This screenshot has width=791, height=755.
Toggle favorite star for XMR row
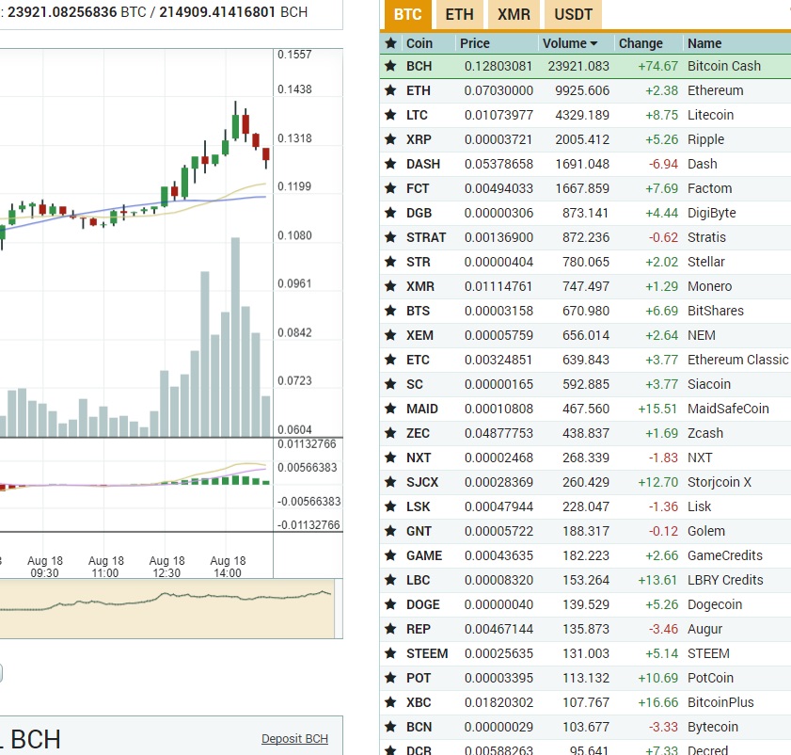pos(390,286)
